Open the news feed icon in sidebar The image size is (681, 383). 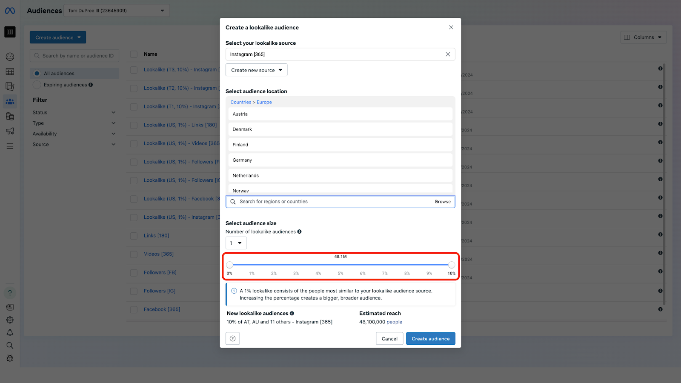click(10, 307)
